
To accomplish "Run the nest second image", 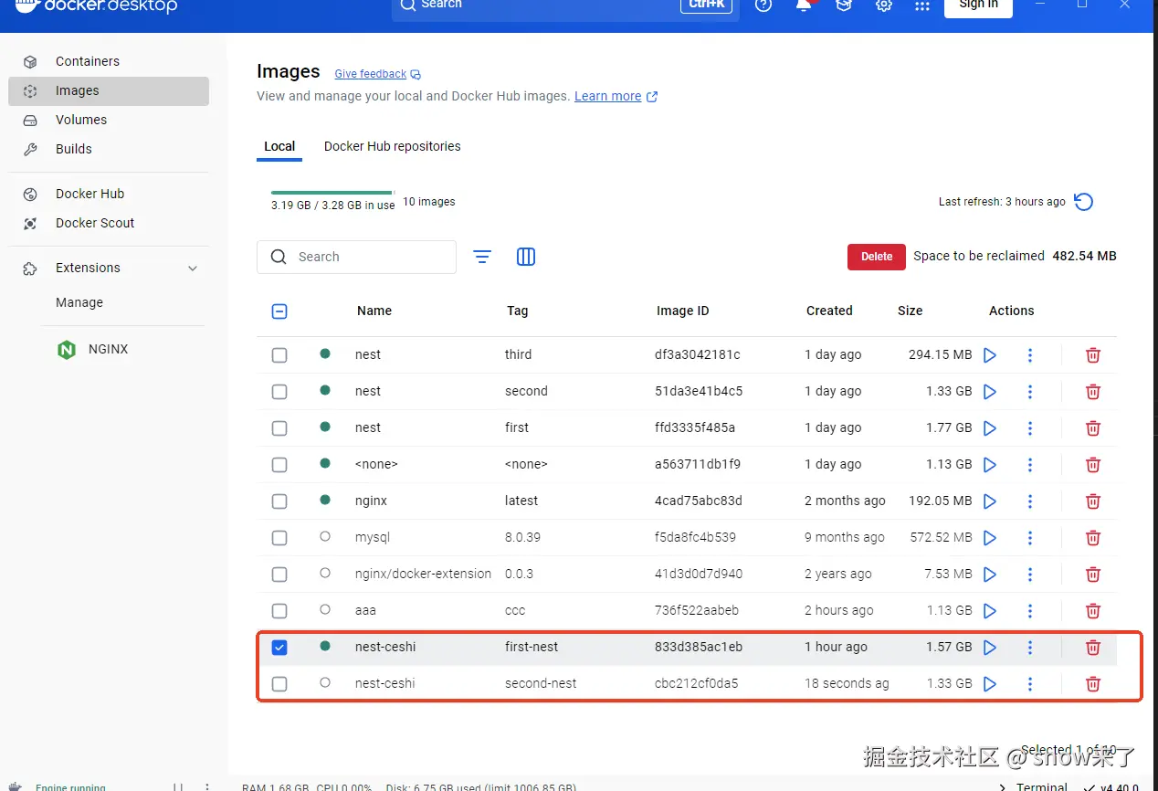I will point(989,392).
